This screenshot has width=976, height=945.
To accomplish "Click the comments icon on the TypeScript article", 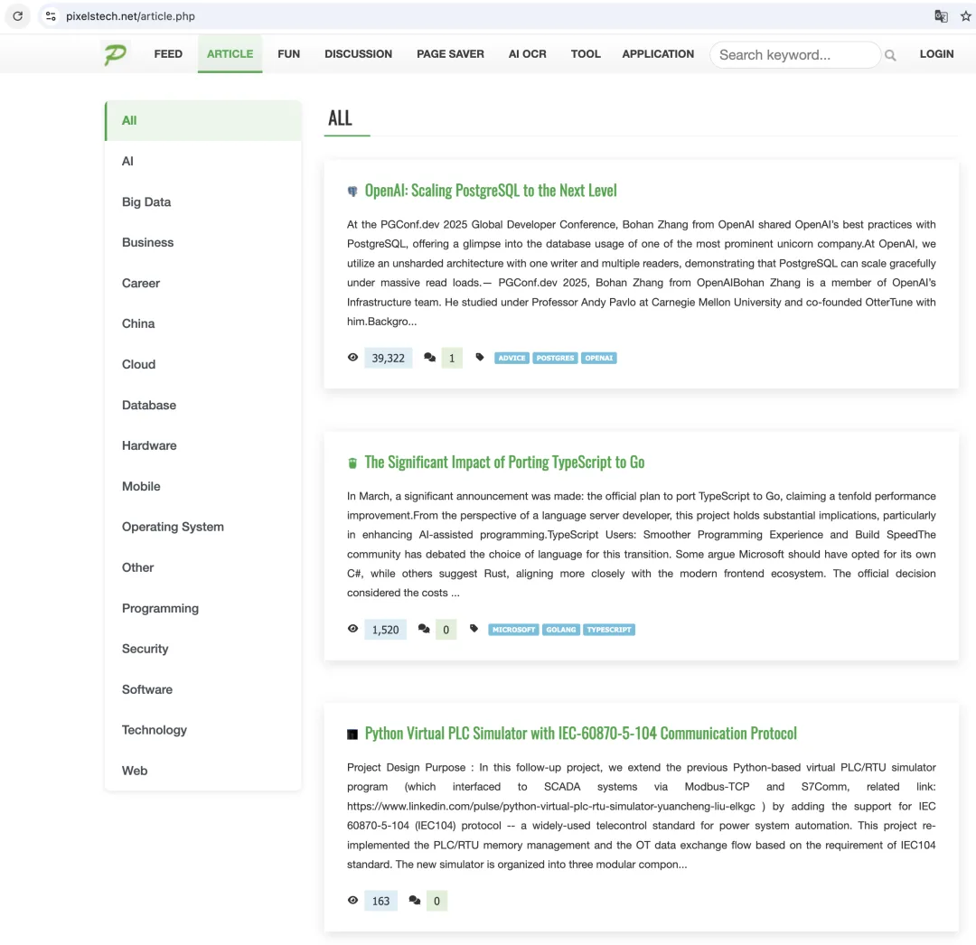I will click(x=424, y=628).
